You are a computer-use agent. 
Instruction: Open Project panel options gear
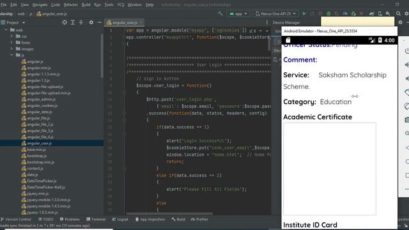91,23
